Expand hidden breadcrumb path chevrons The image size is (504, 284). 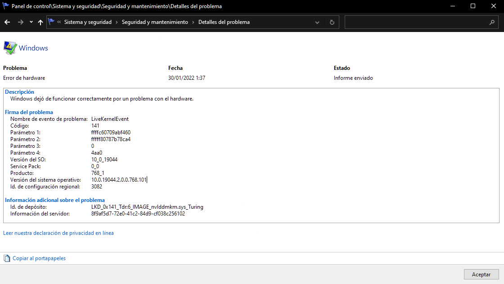[59, 22]
